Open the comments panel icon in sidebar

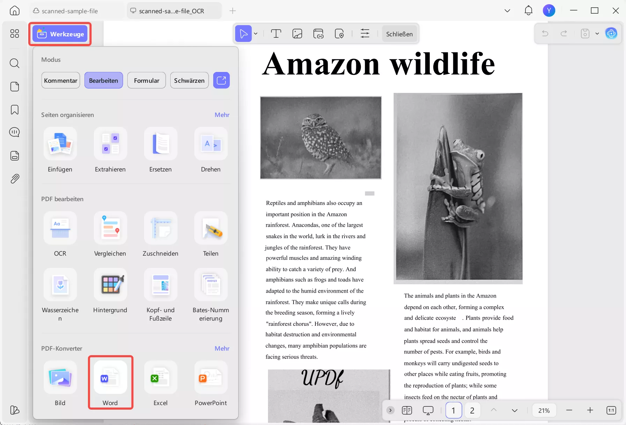[x=15, y=132]
